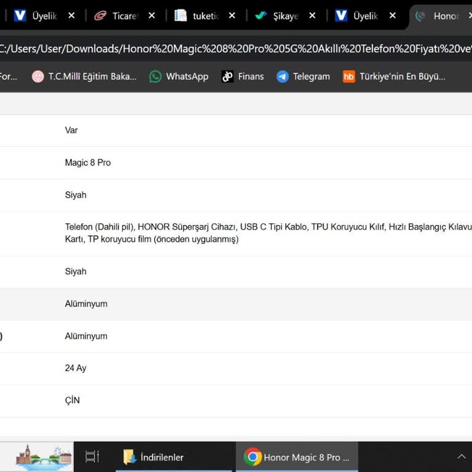Open Türkiye'nin En Büyü... bookmark
472x472 pixels.
point(394,76)
